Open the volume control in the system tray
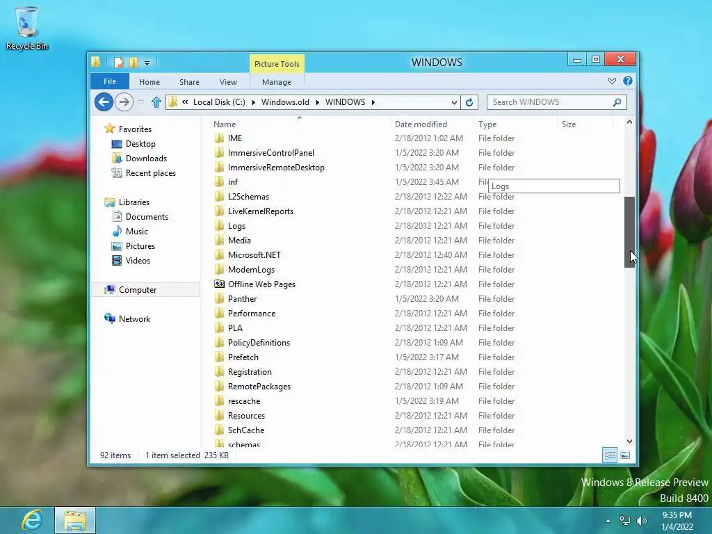The image size is (712, 534). [641, 521]
